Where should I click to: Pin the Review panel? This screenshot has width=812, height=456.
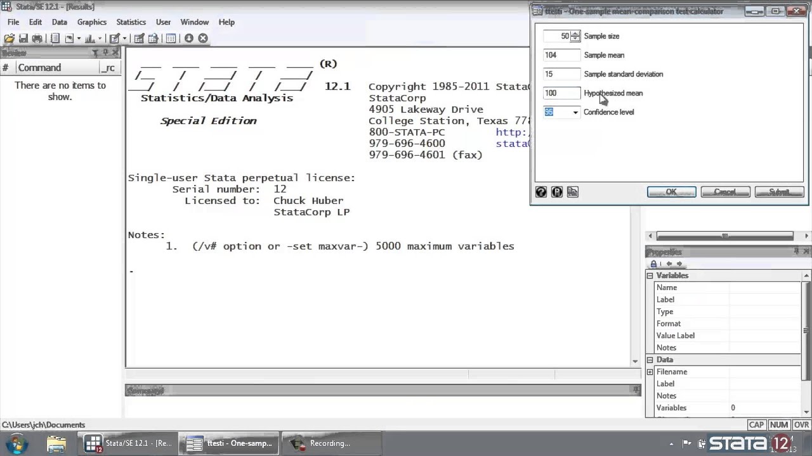pos(105,53)
